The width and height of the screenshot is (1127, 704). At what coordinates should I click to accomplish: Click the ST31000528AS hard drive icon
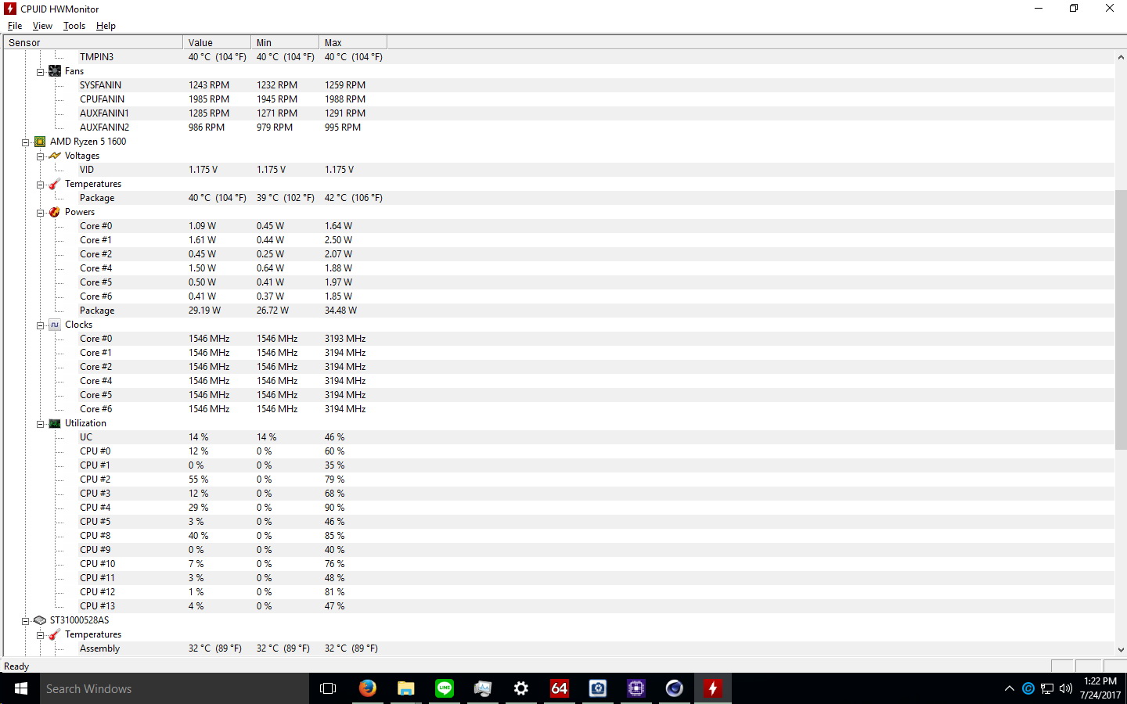[x=40, y=620]
